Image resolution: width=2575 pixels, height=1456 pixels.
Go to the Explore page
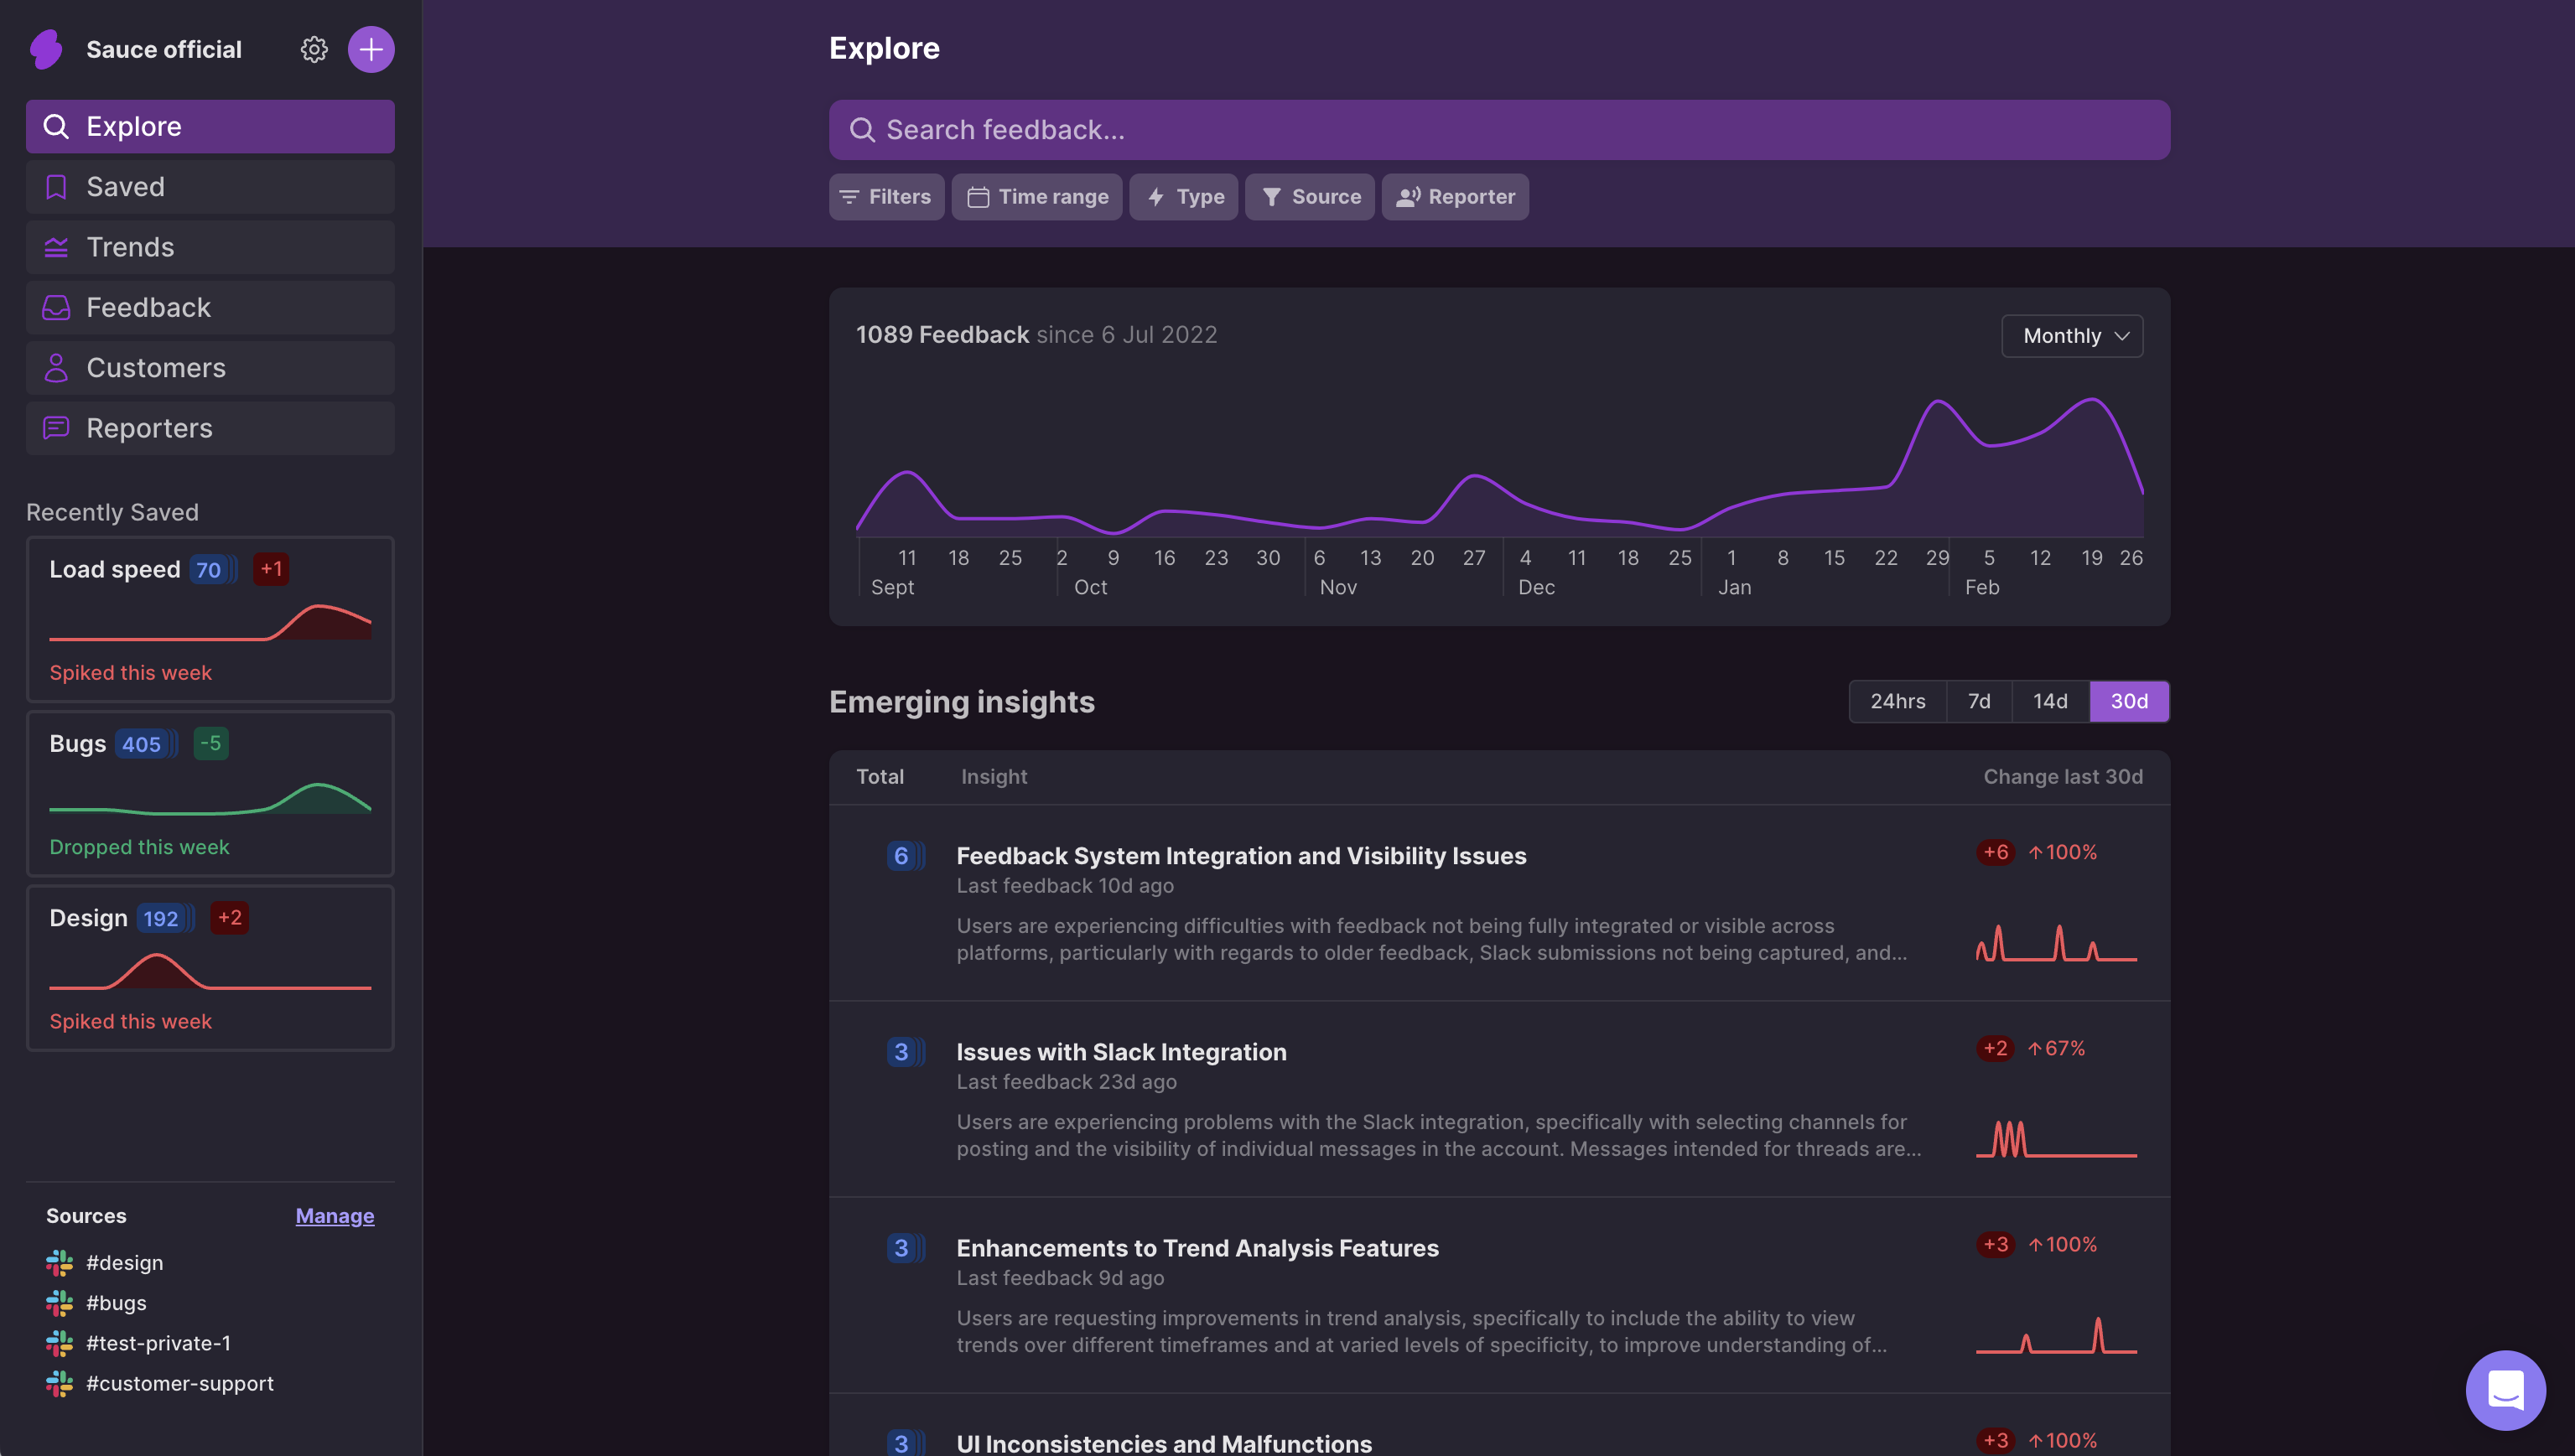pos(210,126)
